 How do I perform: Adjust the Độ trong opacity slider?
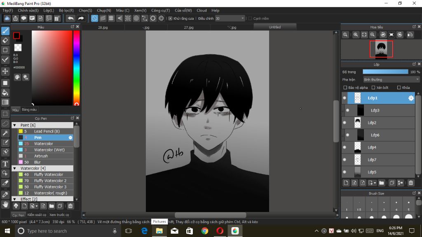385,72
